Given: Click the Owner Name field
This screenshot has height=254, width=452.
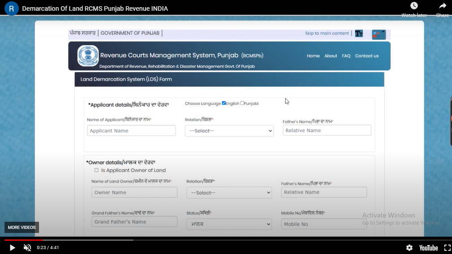Looking at the screenshot, I should pyautogui.click(x=135, y=192).
